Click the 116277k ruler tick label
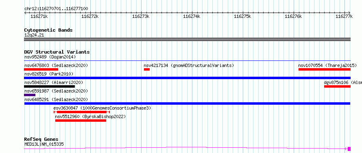Viewport: 362px width, 153px height. (344, 16)
